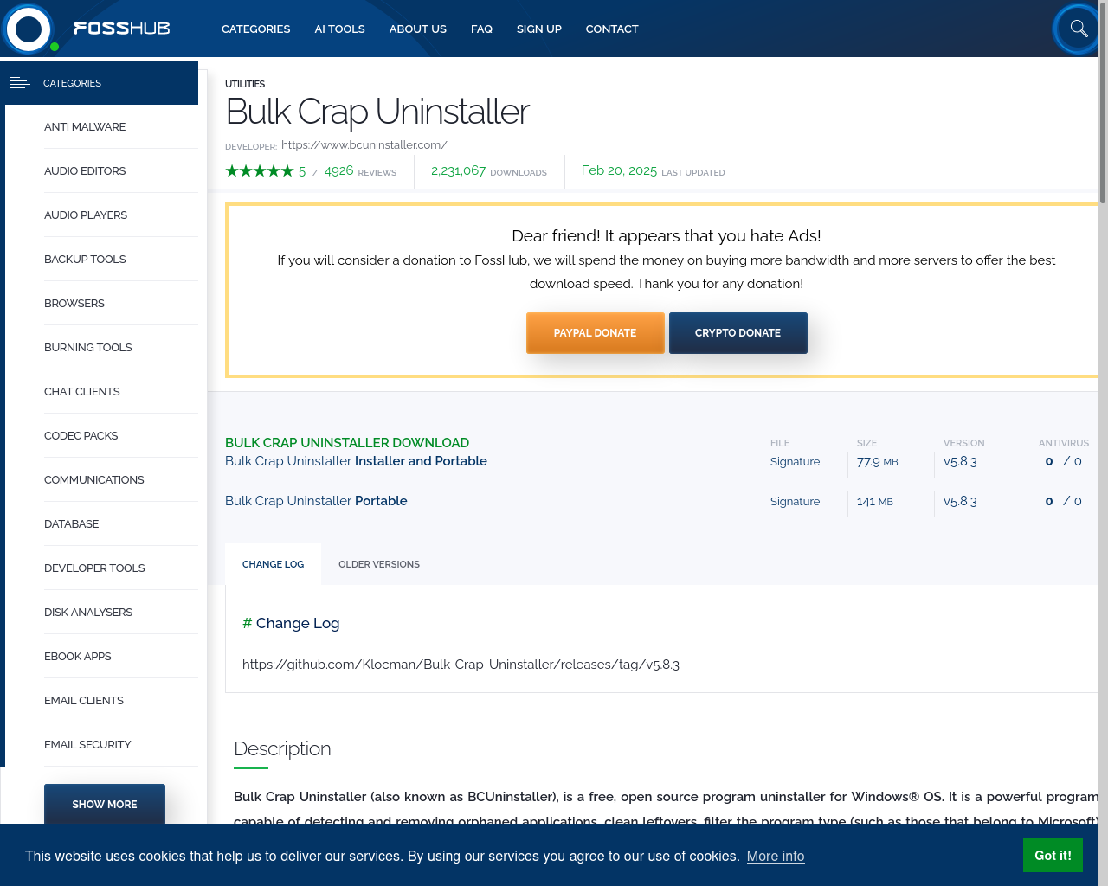Click the GitHub releases v5.8.3 URL text
This screenshot has width=1108, height=886.
(x=461, y=664)
